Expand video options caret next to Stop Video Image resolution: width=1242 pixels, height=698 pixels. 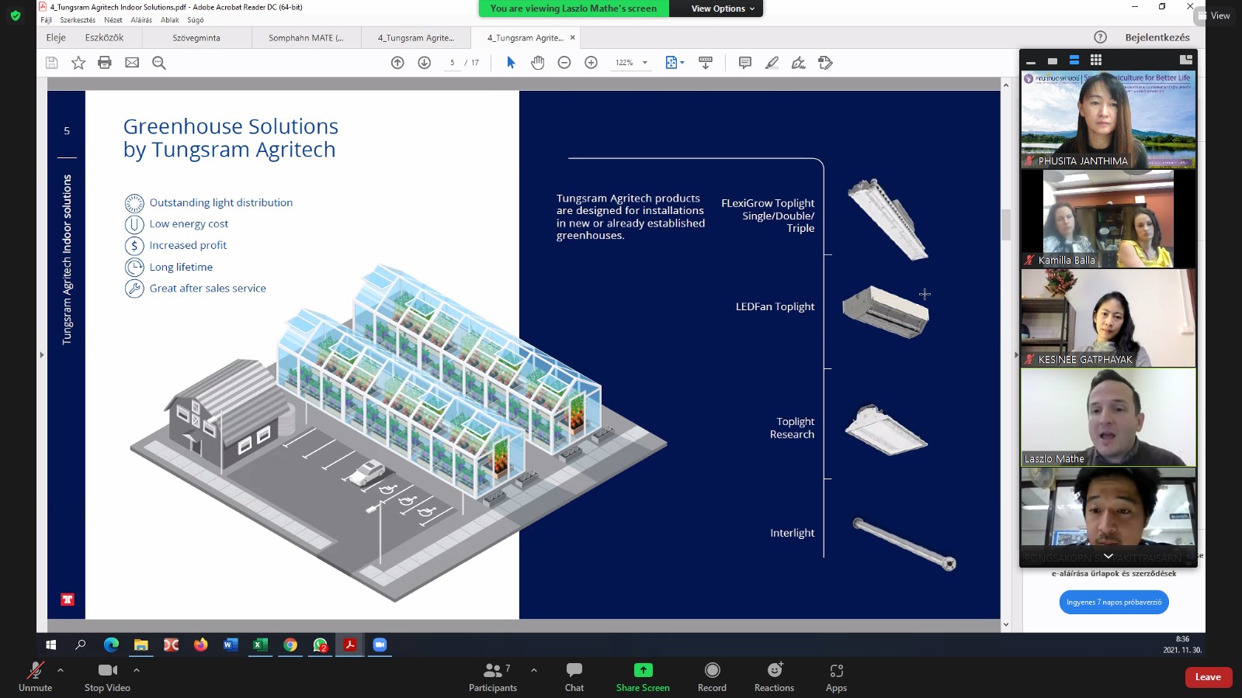click(x=137, y=670)
